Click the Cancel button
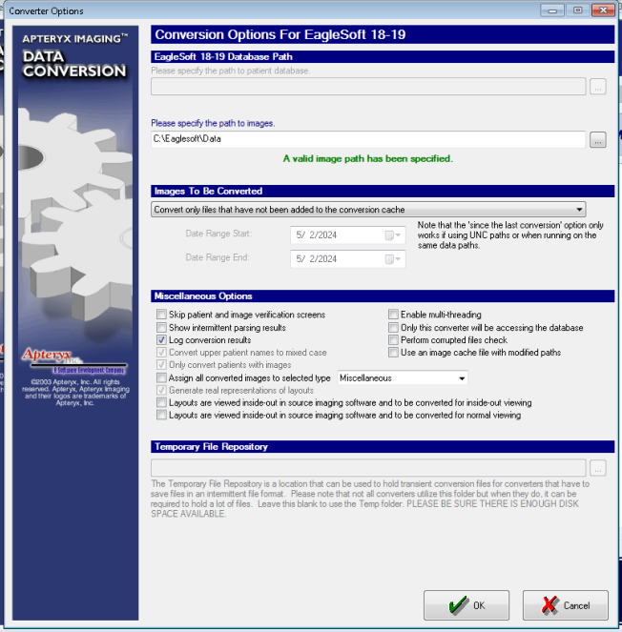Screen dimensions: 622x632 click(x=566, y=605)
